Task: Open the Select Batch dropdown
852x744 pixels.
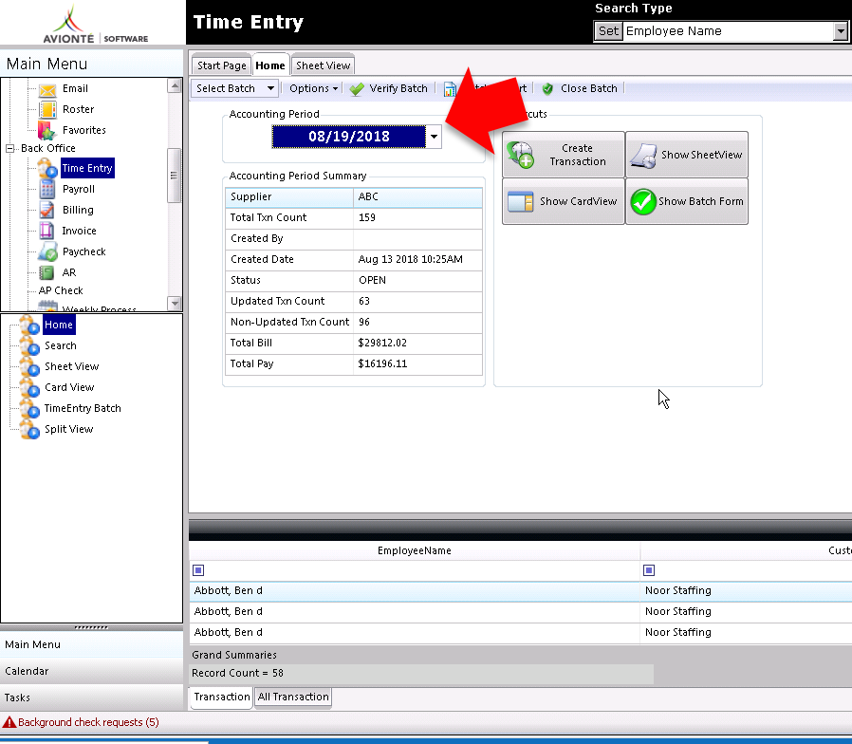Action: 234,88
